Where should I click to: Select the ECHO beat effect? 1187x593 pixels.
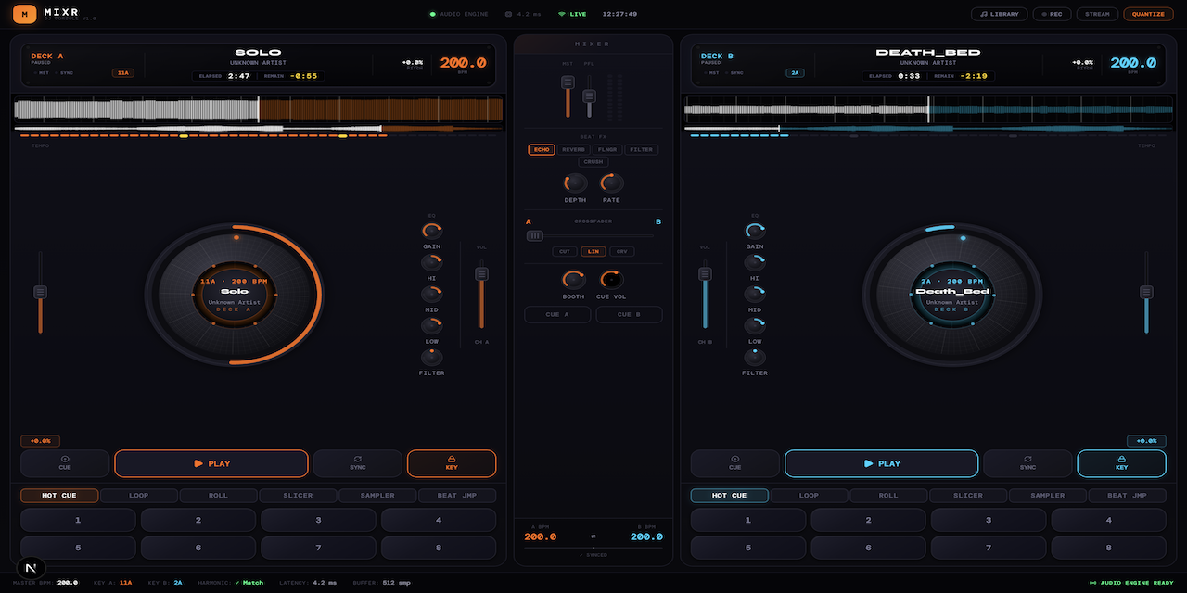tap(542, 149)
